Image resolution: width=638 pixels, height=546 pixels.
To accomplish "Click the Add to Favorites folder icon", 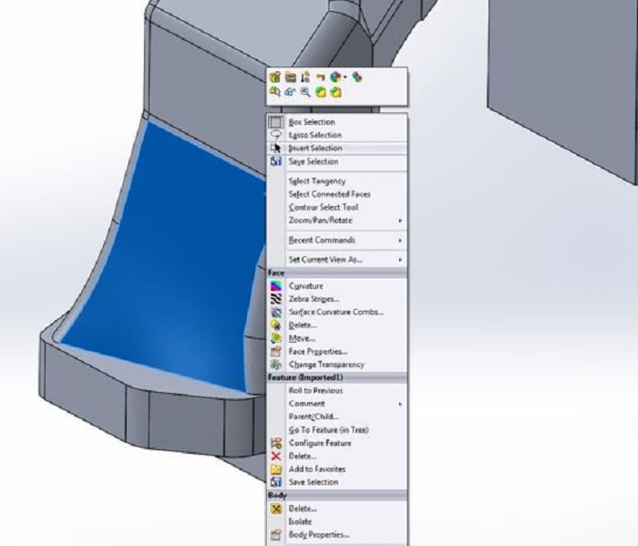I will click(x=275, y=469).
